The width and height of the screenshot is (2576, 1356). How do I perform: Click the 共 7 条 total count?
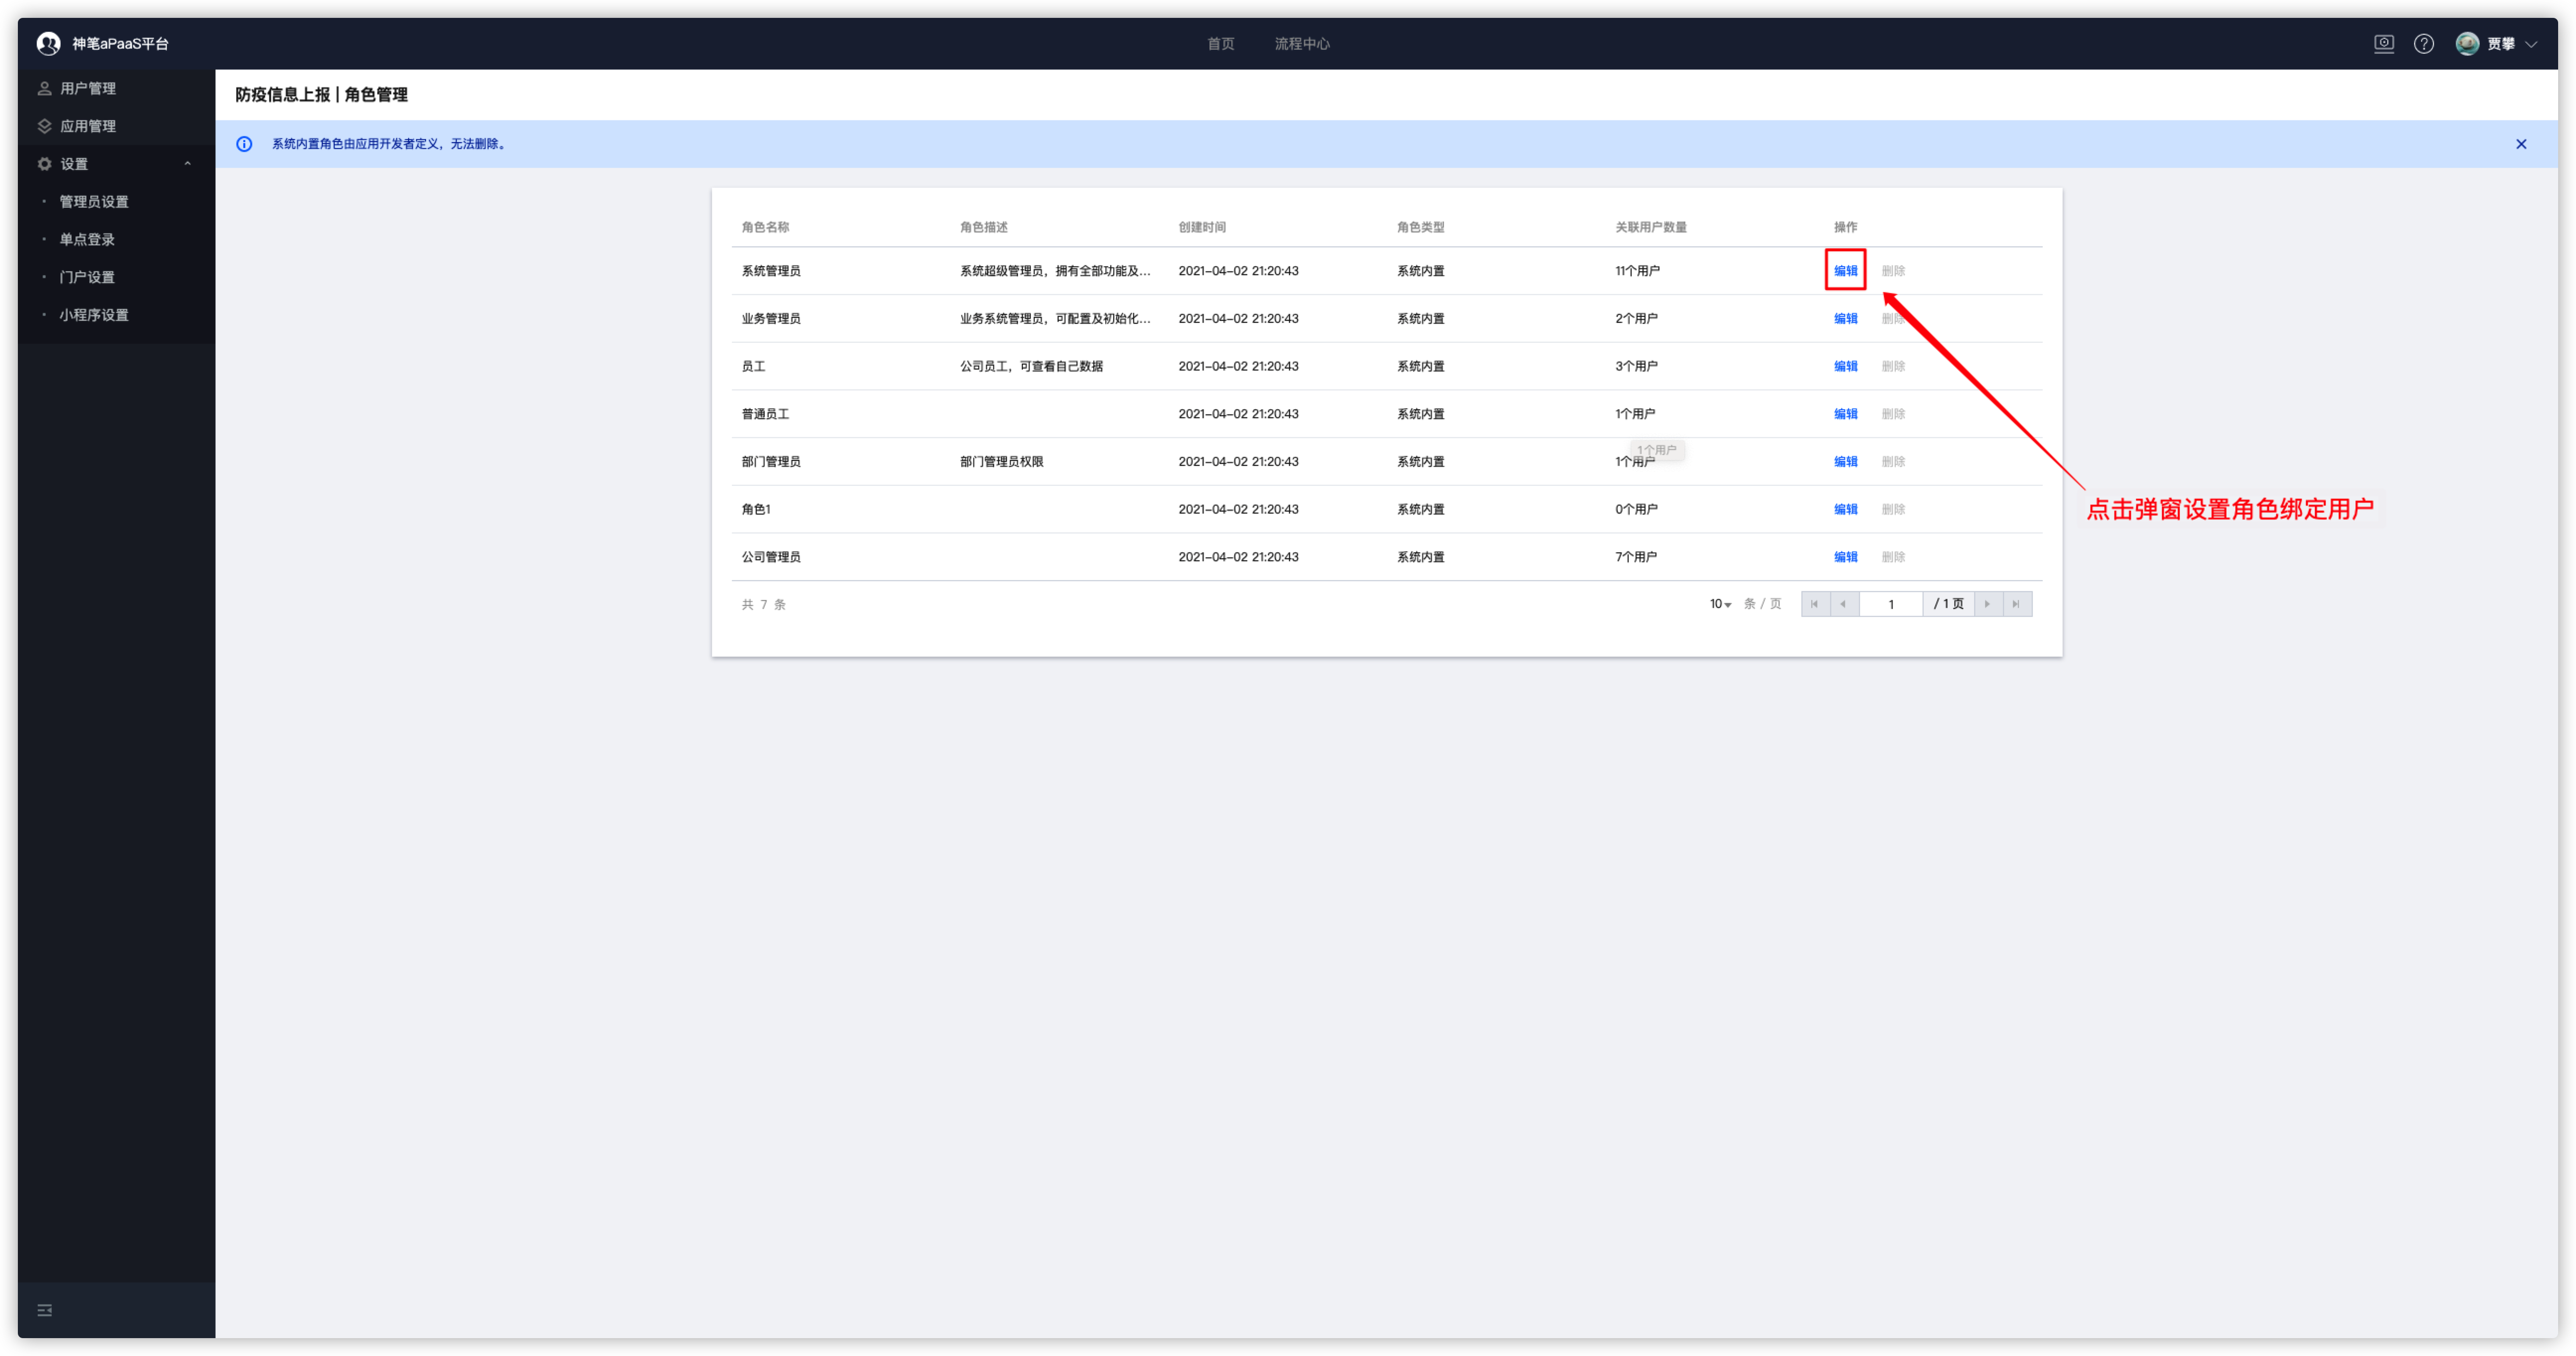[x=764, y=604]
